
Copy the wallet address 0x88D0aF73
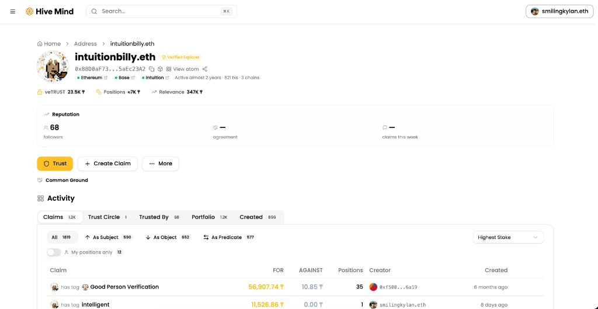tap(151, 69)
